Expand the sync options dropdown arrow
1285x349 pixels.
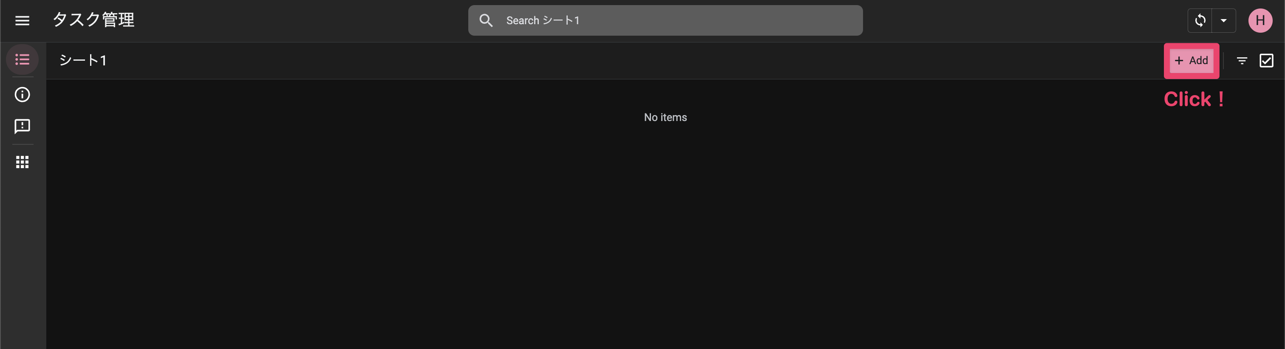pos(1224,20)
